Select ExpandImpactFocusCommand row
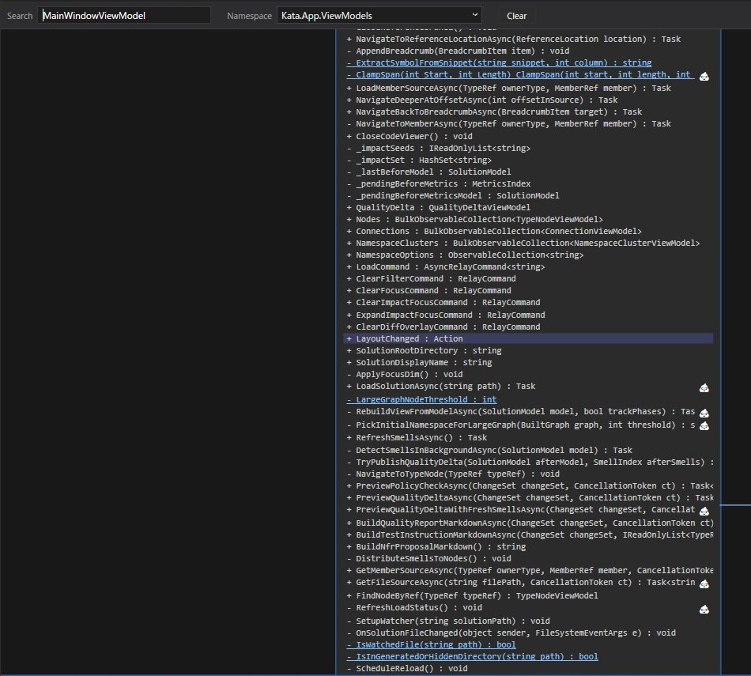The height and width of the screenshot is (676, 751). point(445,315)
